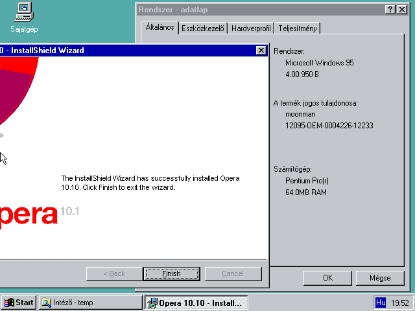Viewport: 415px width, 311px height.
Task: Close the Rendszer - adatlap window
Action: 402,10
